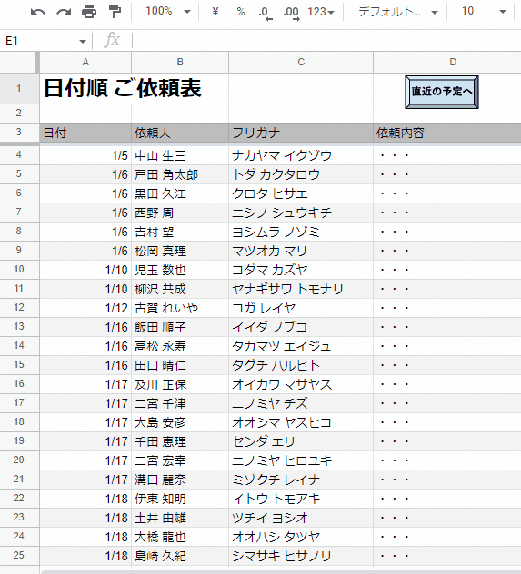The width and height of the screenshot is (521, 574).
Task: Click the cell トダ カクタロウ
Action: [301, 174]
